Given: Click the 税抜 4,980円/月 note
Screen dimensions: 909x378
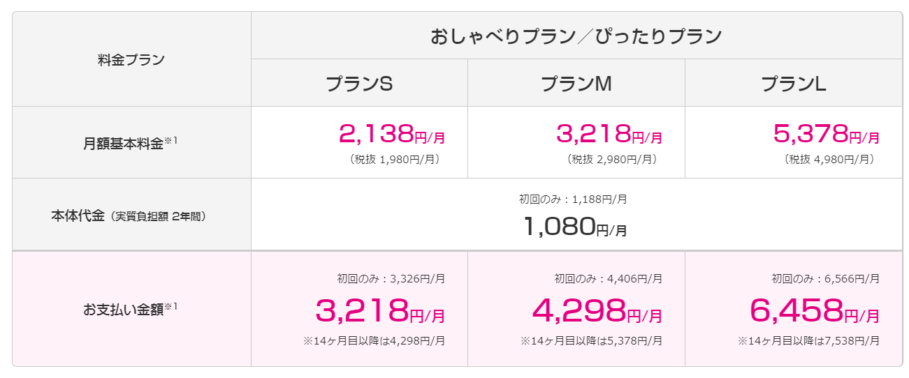Looking at the screenshot, I should click(830, 159).
